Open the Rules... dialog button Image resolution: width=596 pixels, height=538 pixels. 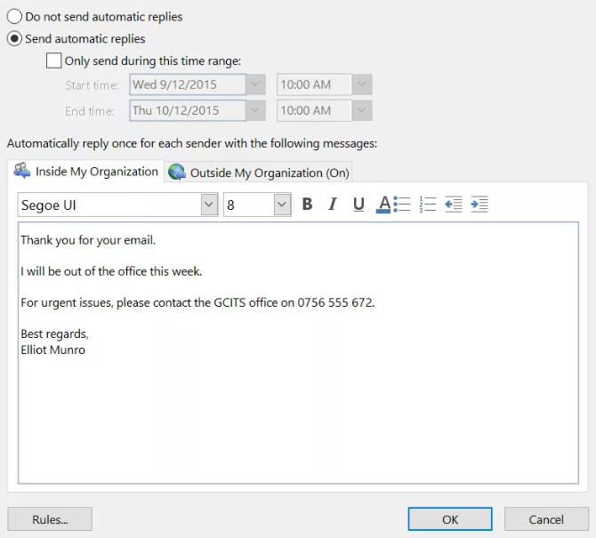point(50,519)
